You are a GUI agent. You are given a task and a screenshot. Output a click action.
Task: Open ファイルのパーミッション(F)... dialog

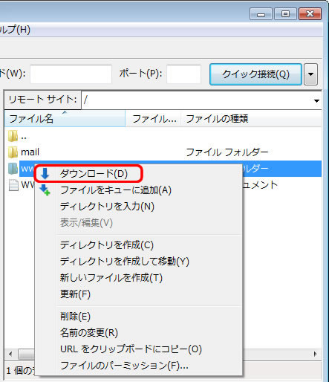click(x=124, y=366)
